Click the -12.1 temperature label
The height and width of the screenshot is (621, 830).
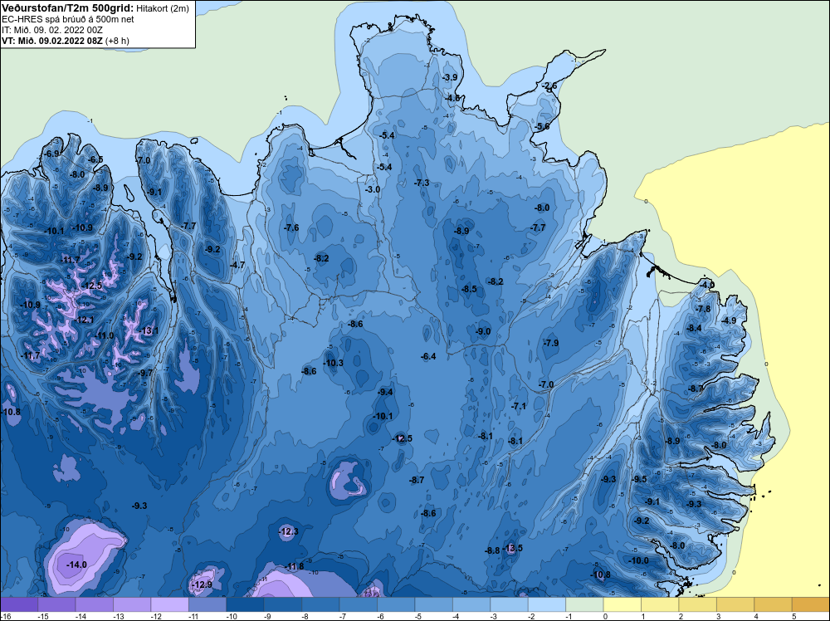[84, 320]
